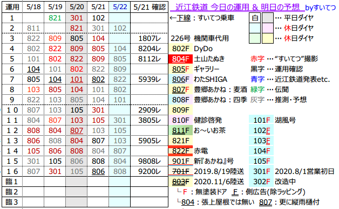Click the 8112レ confirmation cell
The height and width of the screenshot is (209, 339).
click(x=150, y=59)
